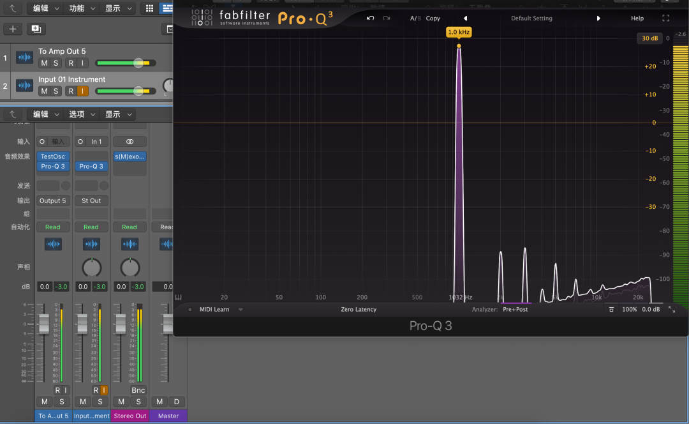Show the piano display in Pro-Q 3
Screen dimensions: 689x424
(x=179, y=298)
